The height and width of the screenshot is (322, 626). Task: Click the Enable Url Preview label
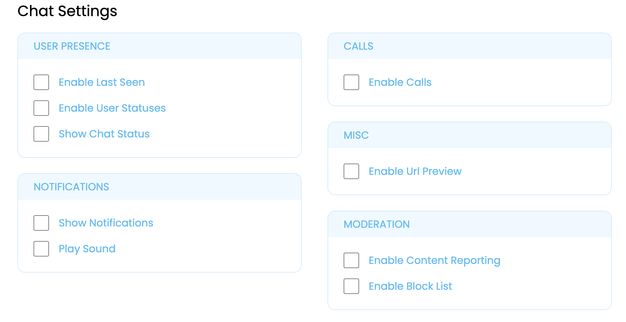(415, 171)
